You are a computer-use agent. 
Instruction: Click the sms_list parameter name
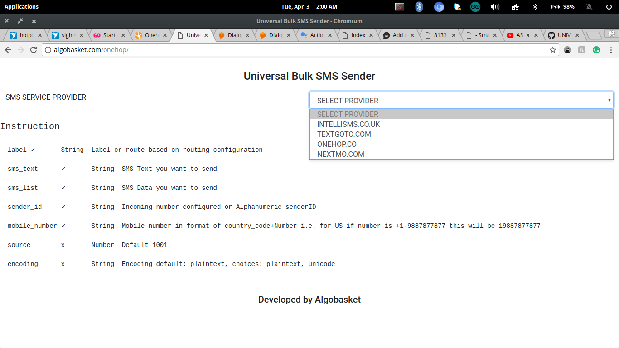pyautogui.click(x=23, y=188)
